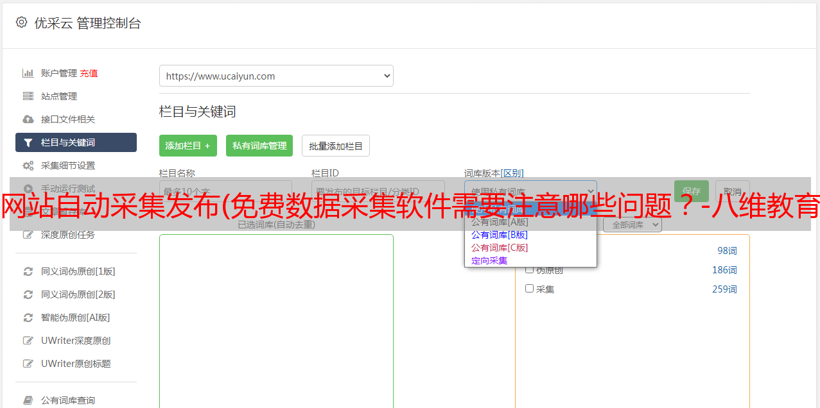Click the server icon beside 站点管理
This screenshot has width=820, height=408.
pos(28,96)
